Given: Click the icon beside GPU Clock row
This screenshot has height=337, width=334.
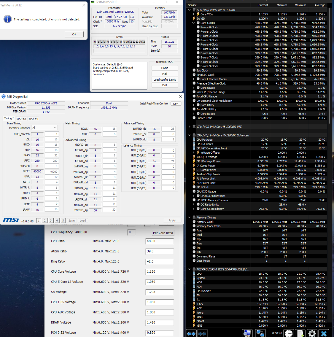Looking at the screenshot, I should point(194,187).
